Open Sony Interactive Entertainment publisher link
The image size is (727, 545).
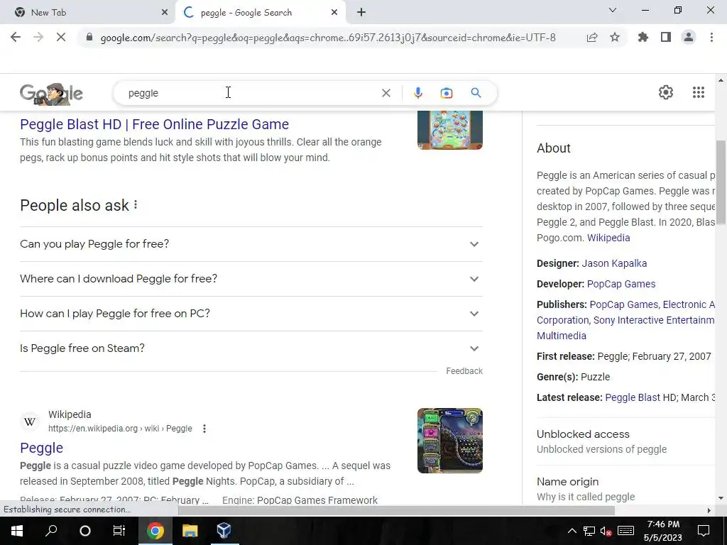(x=654, y=320)
